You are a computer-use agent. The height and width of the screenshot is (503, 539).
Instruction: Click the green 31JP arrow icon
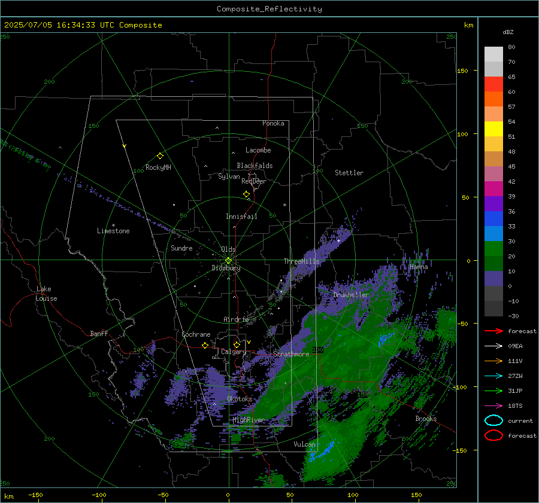coord(493,391)
